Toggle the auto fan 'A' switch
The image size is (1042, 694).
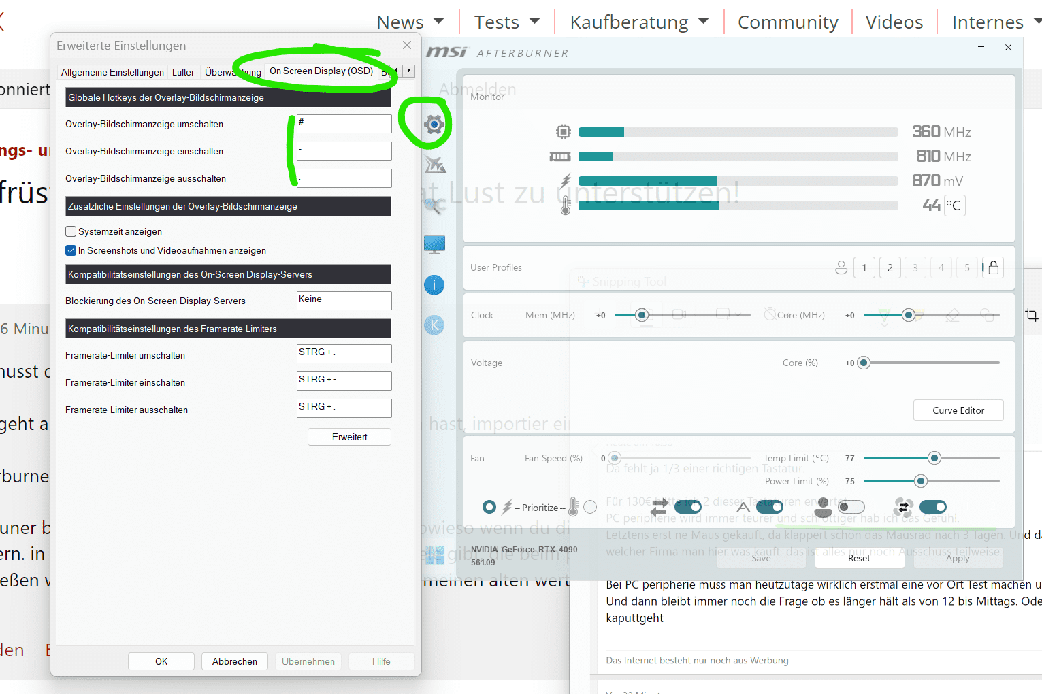770,507
